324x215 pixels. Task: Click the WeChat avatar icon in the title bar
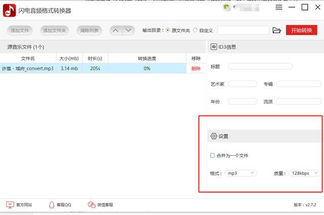[227, 8]
